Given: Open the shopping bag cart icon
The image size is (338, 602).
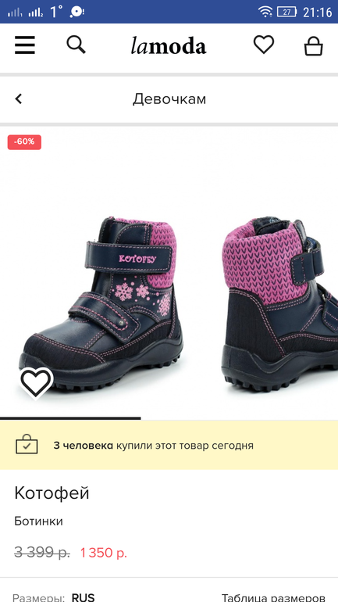Looking at the screenshot, I should click(314, 46).
